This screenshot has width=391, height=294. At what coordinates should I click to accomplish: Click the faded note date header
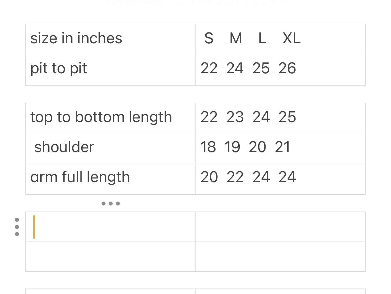click(x=195, y=2)
